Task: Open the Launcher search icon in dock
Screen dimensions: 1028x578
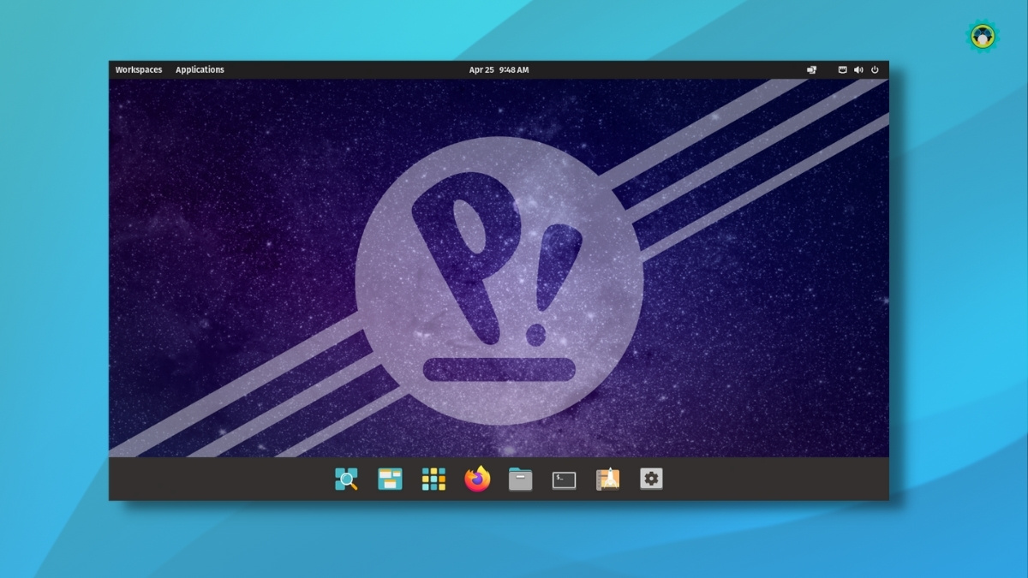Action: (346, 480)
